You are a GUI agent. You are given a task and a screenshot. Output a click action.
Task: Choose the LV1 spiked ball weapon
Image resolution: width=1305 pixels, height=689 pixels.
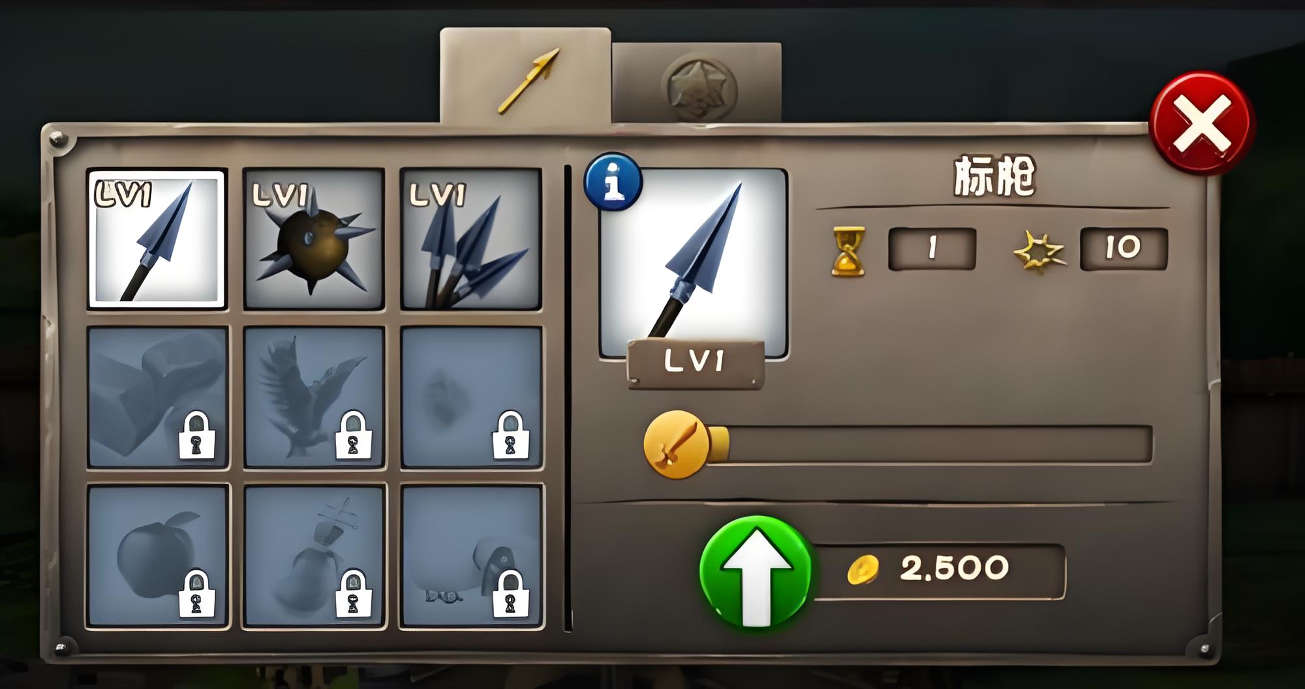[313, 239]
